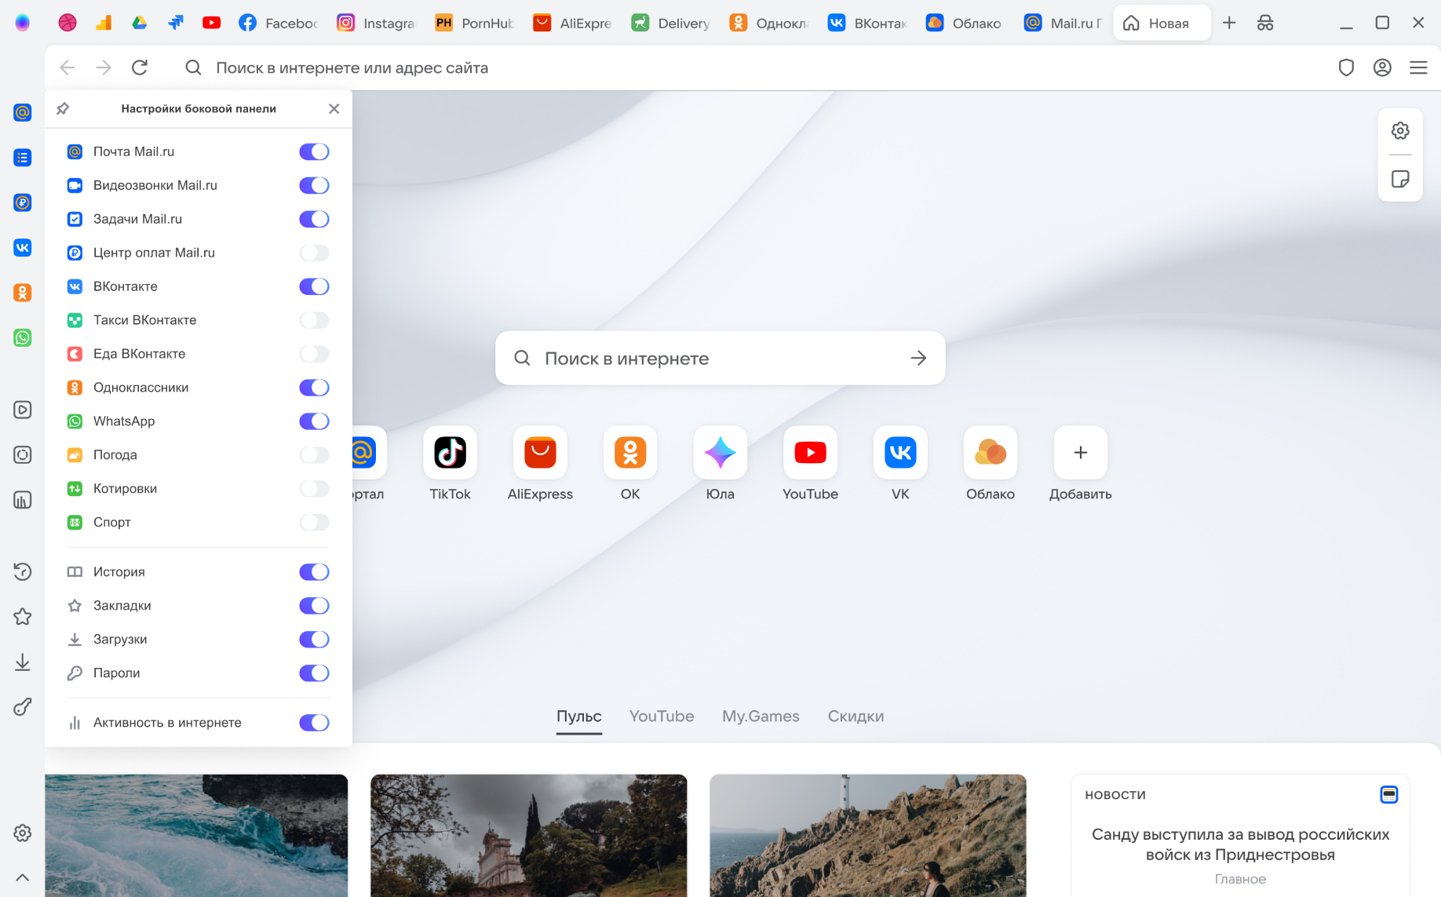
Task: Collapse sidebar with bottom chevron
Action: tap(23, 877)
